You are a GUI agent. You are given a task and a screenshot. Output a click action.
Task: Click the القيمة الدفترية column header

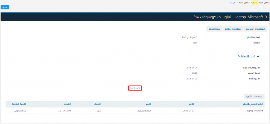click(19, 104)
